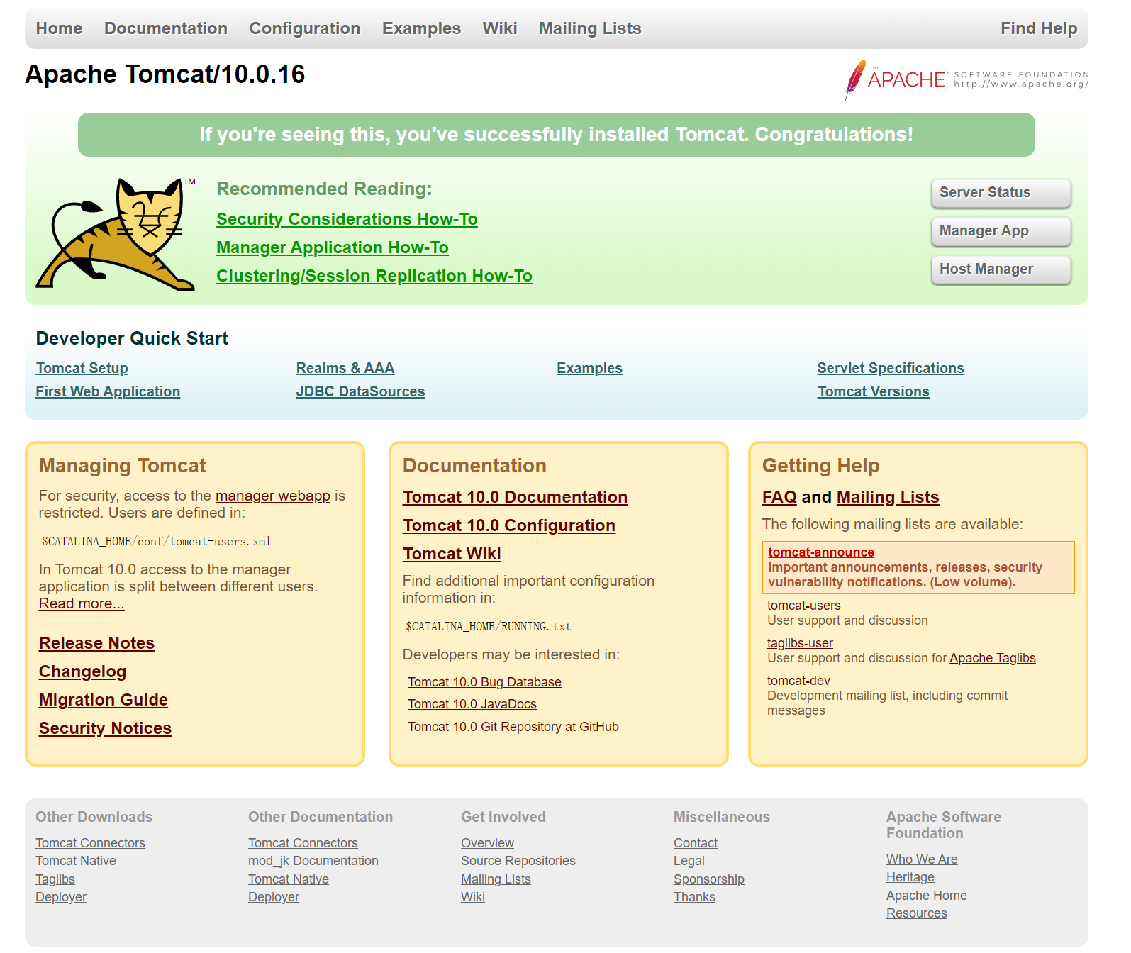Click Tomcat Connectors under Other Downloads
Viewport: 1131px width, 953px height.
pos(90,843)
